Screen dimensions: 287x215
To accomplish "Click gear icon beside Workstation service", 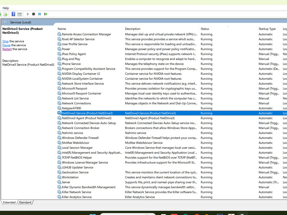I will [59, 177].
